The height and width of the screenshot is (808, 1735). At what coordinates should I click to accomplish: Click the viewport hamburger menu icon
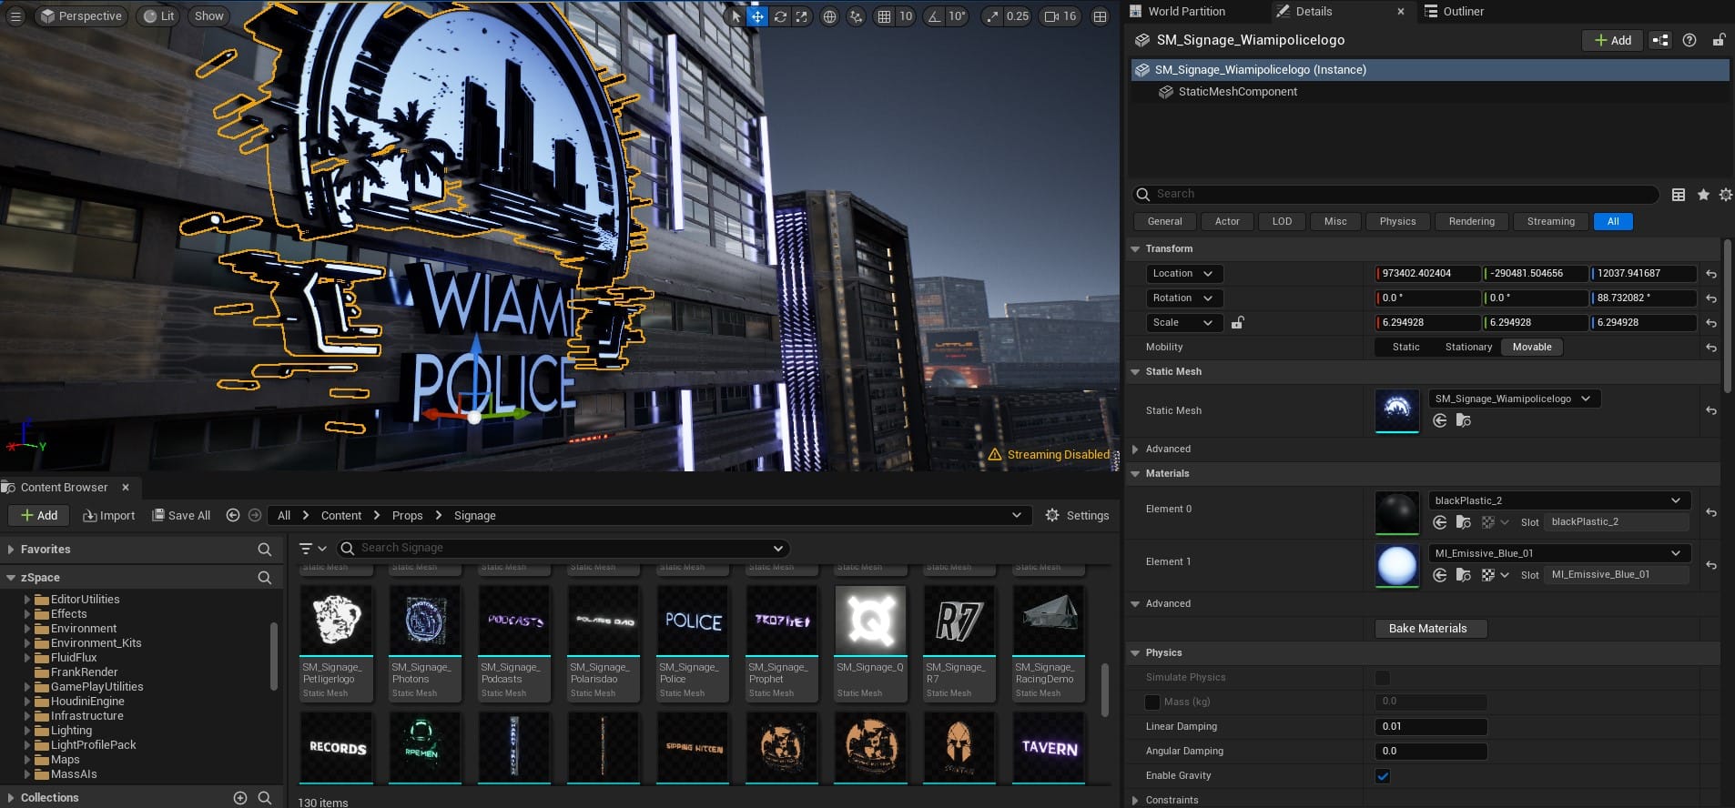point(15,16)
